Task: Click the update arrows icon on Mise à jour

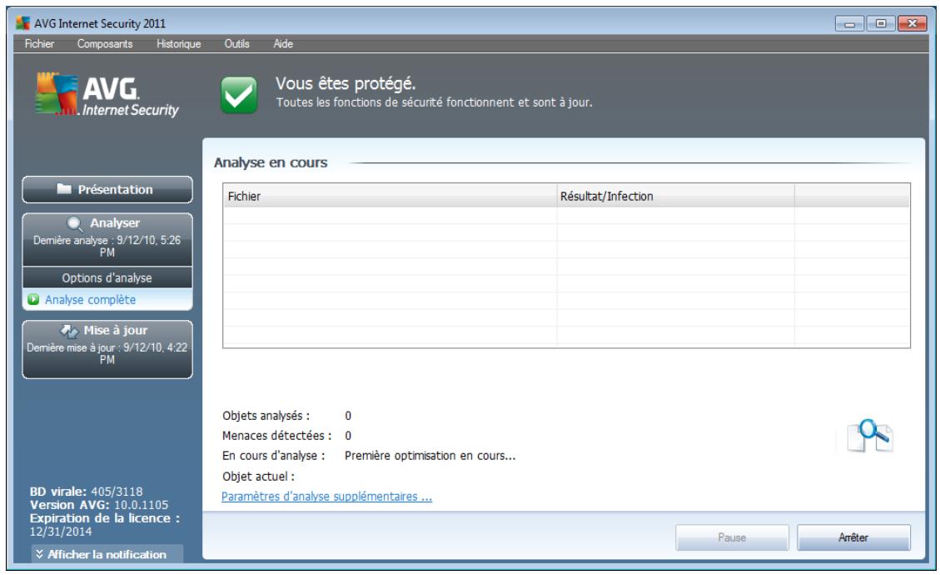Action: (69, 331)
